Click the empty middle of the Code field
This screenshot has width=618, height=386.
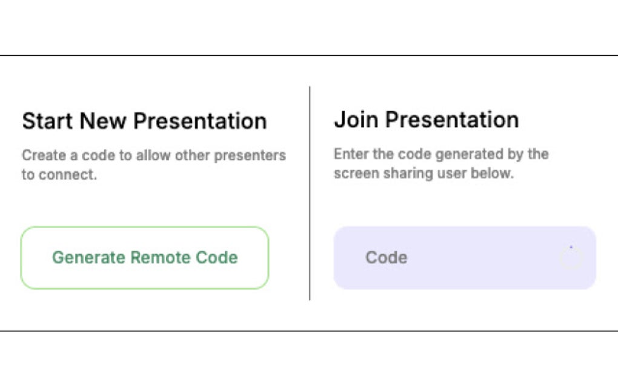point(479,258)
